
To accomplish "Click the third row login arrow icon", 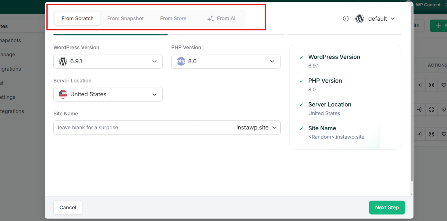I will 419,134.
